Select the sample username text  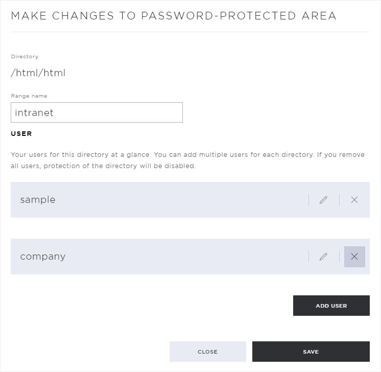tap(38, 200)
